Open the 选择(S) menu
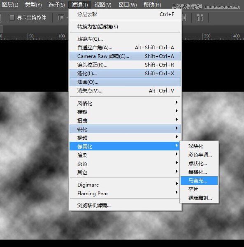This screenshot has width=244, height=247. (56, 5)
